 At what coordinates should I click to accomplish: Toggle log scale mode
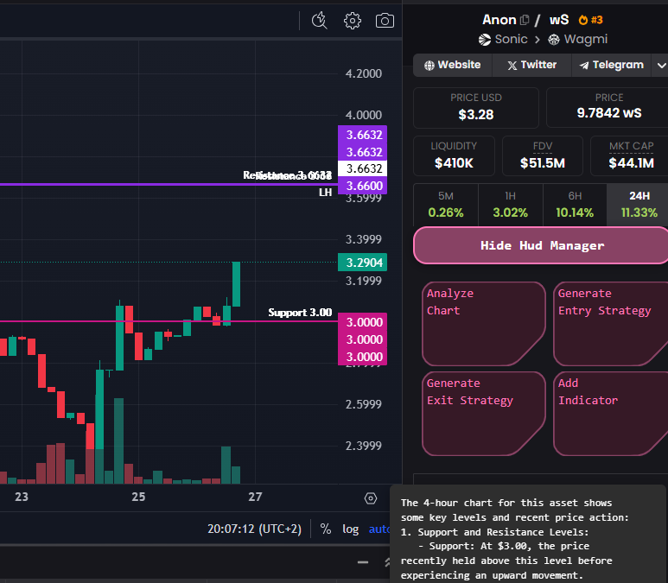click(351, 529)
